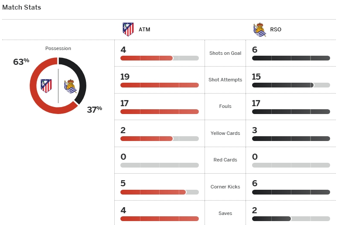Click ATM Red Cards empty bar
The height and width of the screenshot is (225, 338).
[x=159, y=165]
